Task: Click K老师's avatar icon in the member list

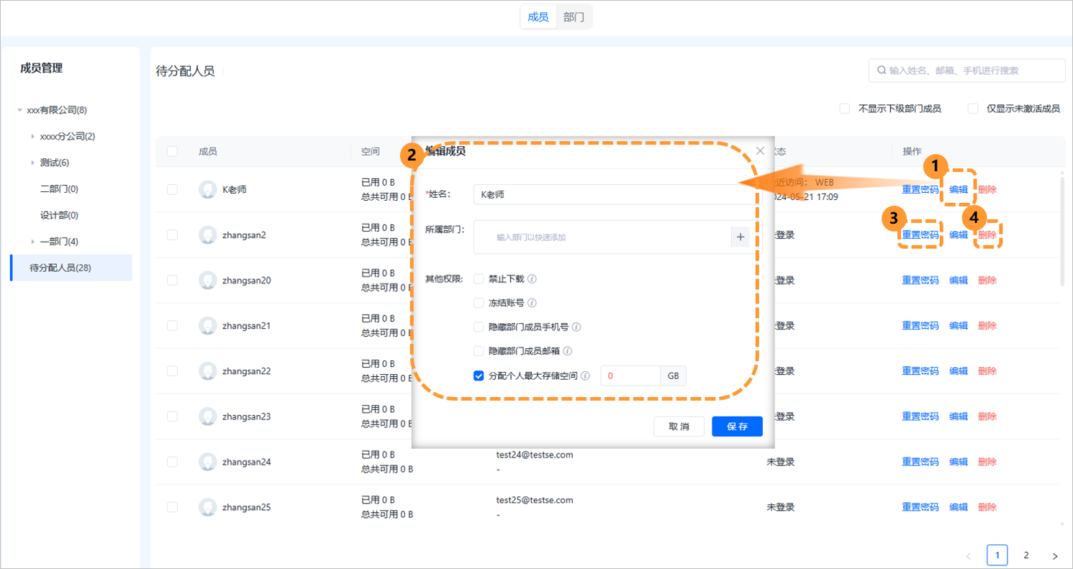Action: tap(208, 189)
